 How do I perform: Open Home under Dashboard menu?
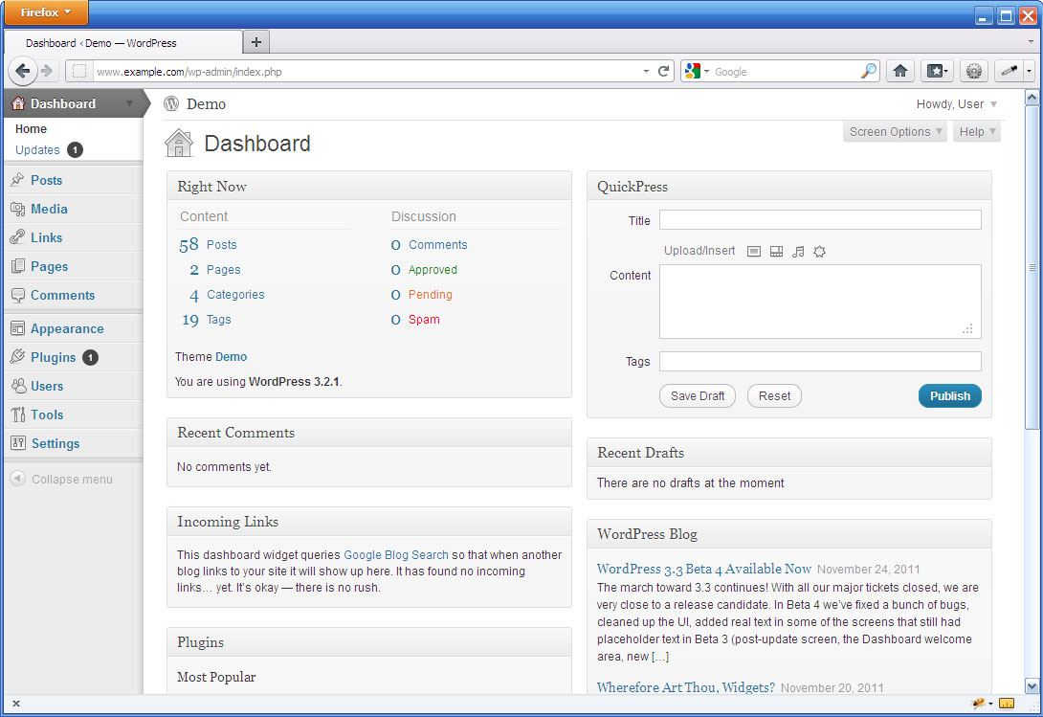[32, 129]
